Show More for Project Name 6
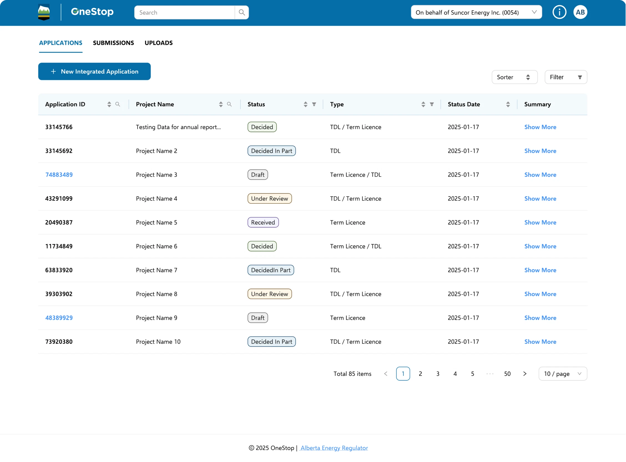This screenshot has height=462, width=626. (x=540, y=246)
